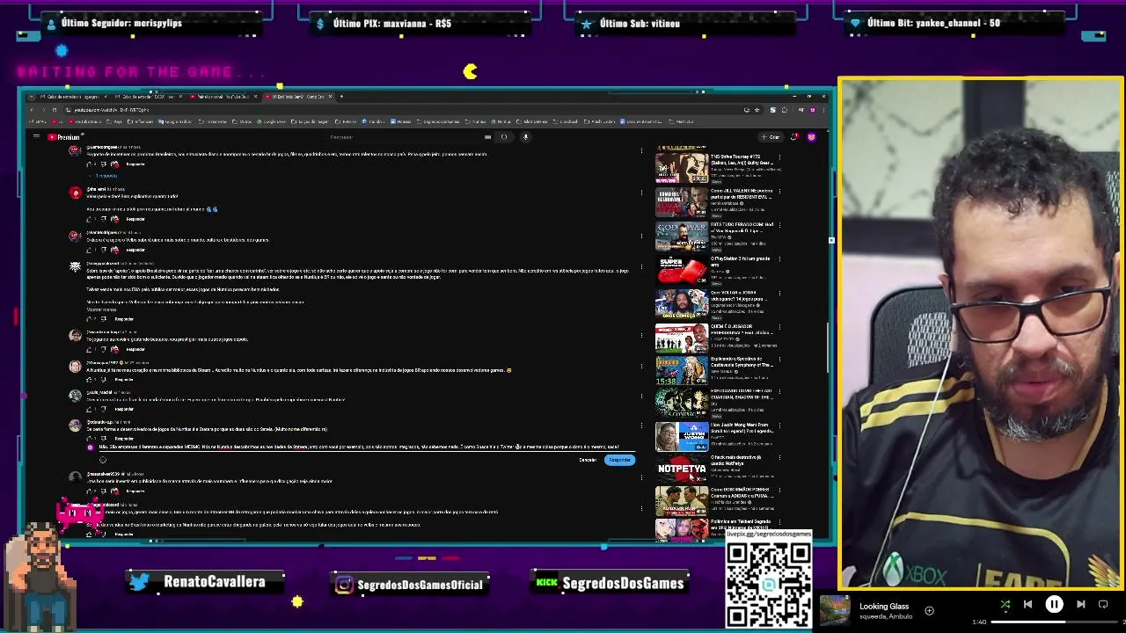Go to YouTube Premium home logo

[x=64, y=137]
